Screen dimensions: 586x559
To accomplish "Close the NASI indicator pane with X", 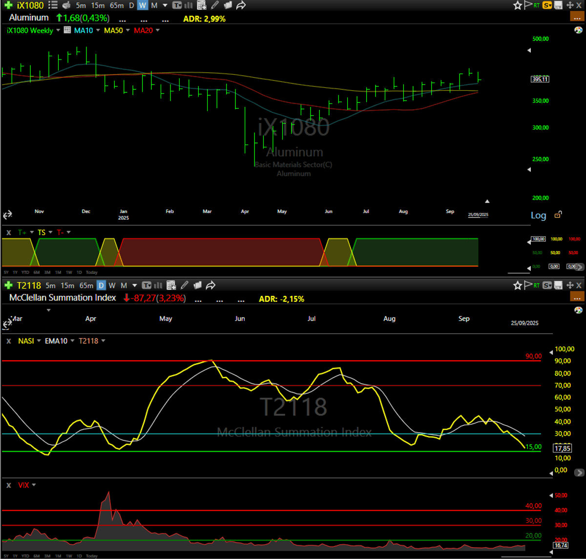I will [8, 341].
